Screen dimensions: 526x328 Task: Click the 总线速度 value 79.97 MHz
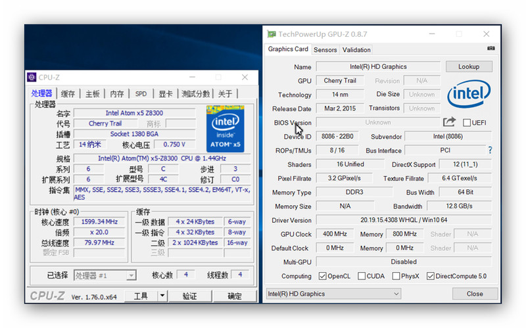coord(99,243)
